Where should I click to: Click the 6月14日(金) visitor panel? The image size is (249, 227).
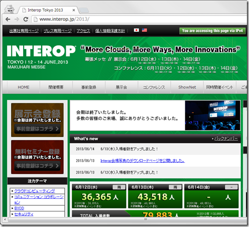click(x=211, y=196)
